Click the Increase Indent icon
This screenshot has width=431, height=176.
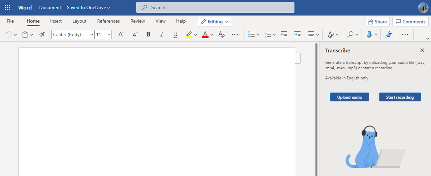(297, 34)
